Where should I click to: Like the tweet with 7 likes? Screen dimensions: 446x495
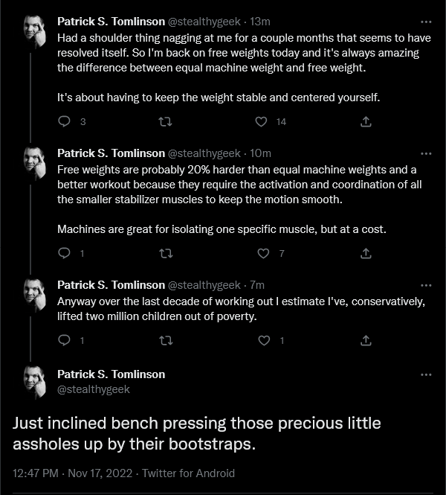click(x=263, y=254)
